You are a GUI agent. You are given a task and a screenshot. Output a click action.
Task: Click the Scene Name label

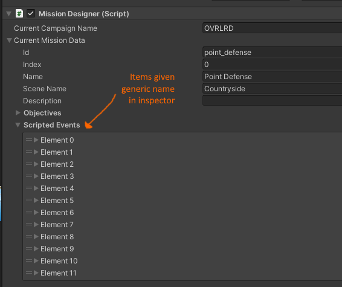pos(45,89)
